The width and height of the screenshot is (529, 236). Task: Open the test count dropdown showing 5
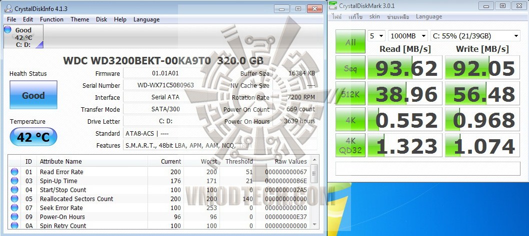[376, 36]
